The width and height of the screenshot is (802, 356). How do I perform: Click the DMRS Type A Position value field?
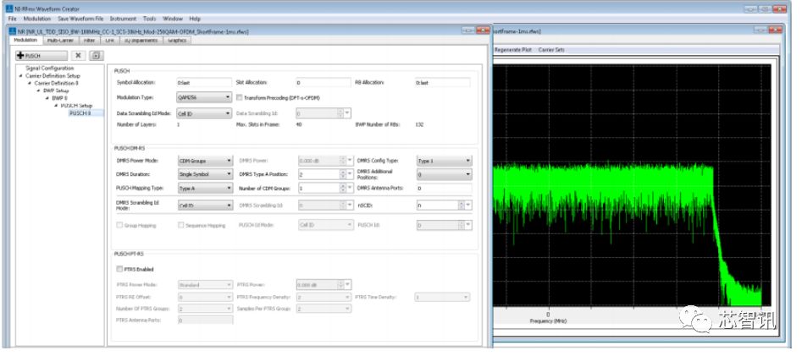point(318,174)
